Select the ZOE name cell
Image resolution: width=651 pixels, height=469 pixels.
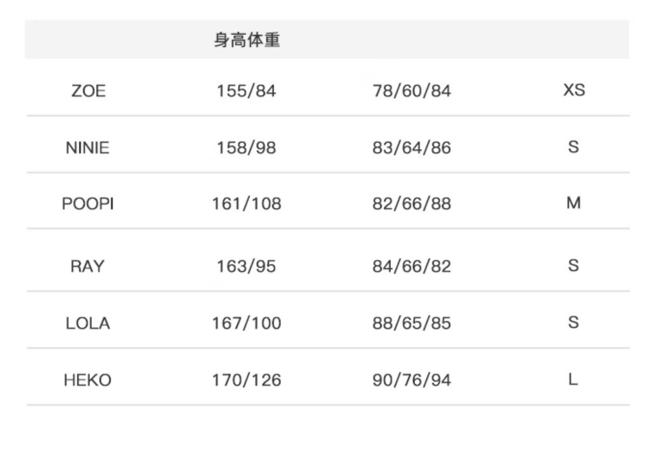(88, 91)
